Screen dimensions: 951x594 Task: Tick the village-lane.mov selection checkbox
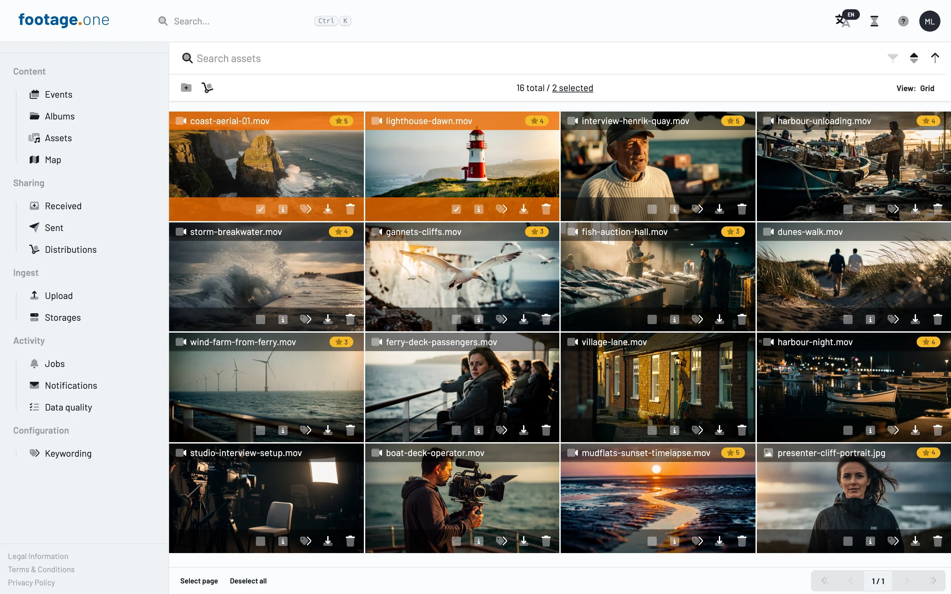point(652,430)
